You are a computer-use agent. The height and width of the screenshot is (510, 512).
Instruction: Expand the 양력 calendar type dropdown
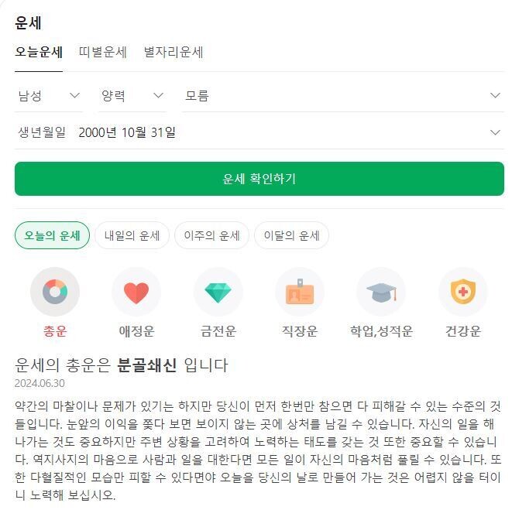click(x=132, y=96)
